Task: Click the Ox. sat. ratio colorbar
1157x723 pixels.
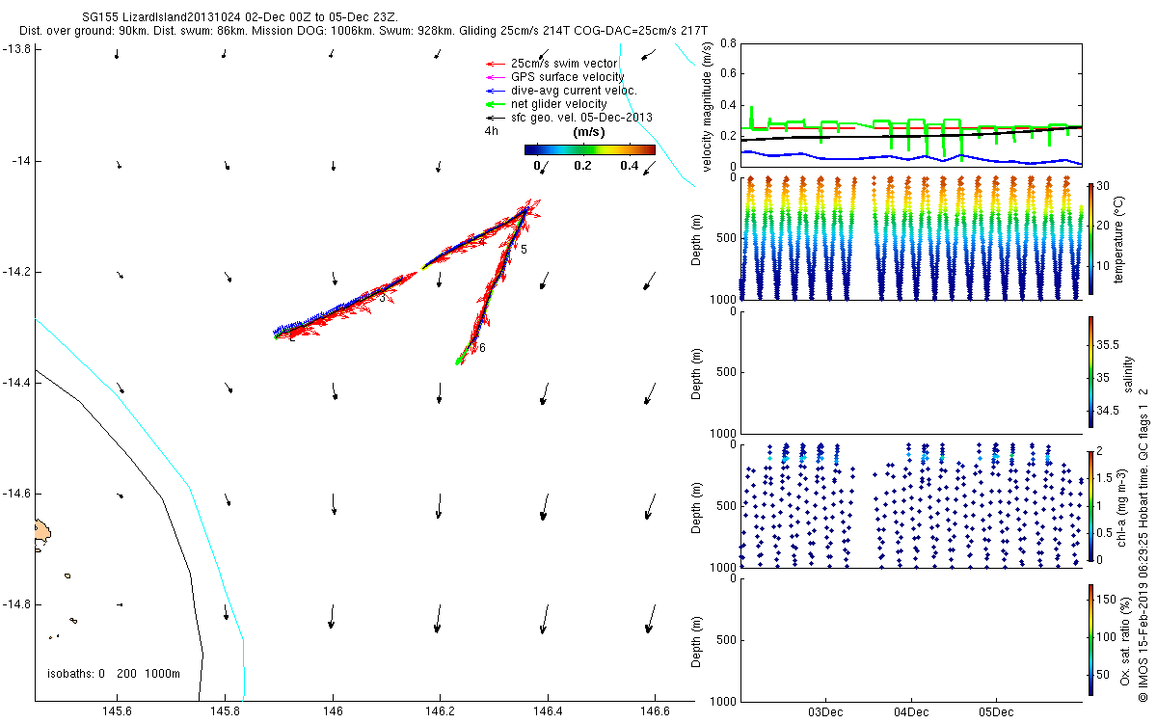Action: 1090,639
